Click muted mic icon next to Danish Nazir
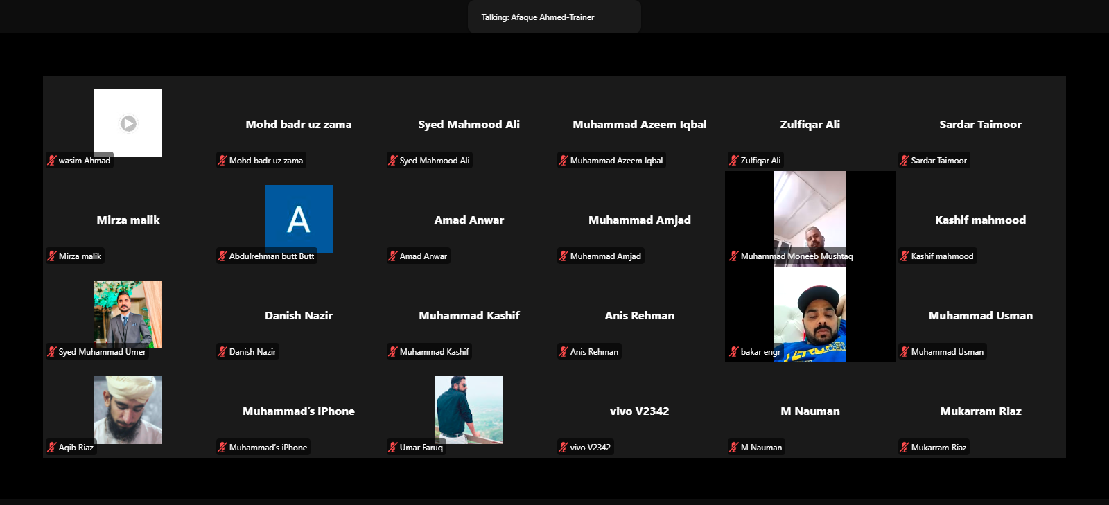Image resolution: width=1109 pixels, height=505 pixels. click(222, 352)
